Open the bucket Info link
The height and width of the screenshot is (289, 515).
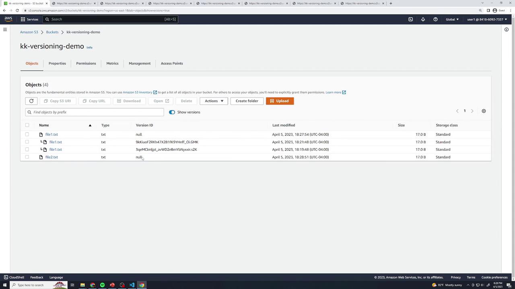point(89,47)
